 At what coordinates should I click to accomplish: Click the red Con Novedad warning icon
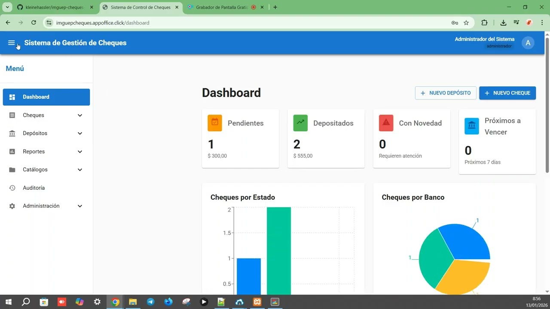(386, 123)
